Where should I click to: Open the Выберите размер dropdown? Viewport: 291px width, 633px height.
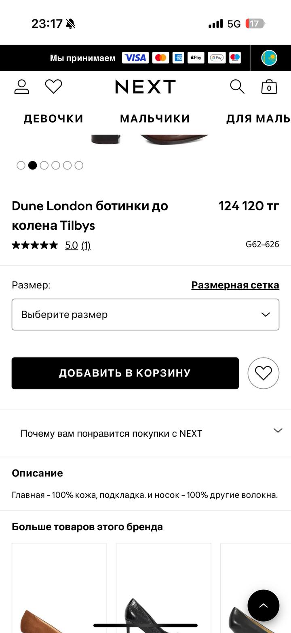point(145,315)
